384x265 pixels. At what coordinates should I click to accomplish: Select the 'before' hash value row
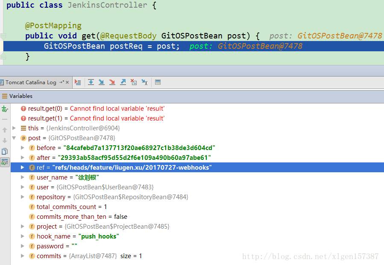point(197,148)
